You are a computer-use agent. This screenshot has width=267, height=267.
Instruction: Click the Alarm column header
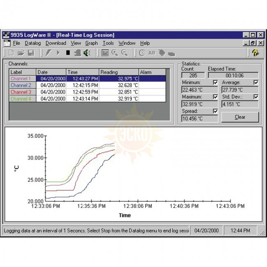point(152,72)
